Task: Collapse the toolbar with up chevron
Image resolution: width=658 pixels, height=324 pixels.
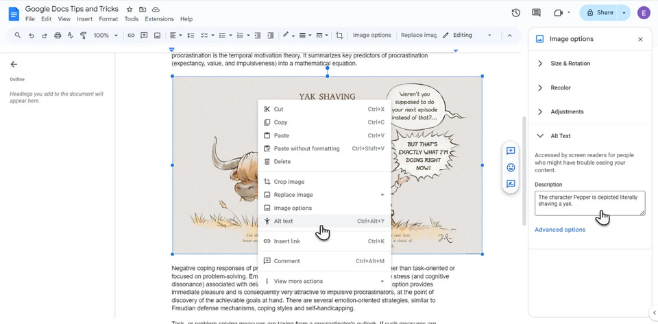Action: [x=509, y=36]
